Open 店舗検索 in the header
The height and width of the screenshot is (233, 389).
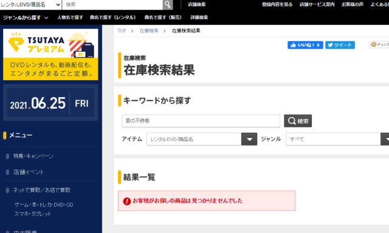point(197,4)
